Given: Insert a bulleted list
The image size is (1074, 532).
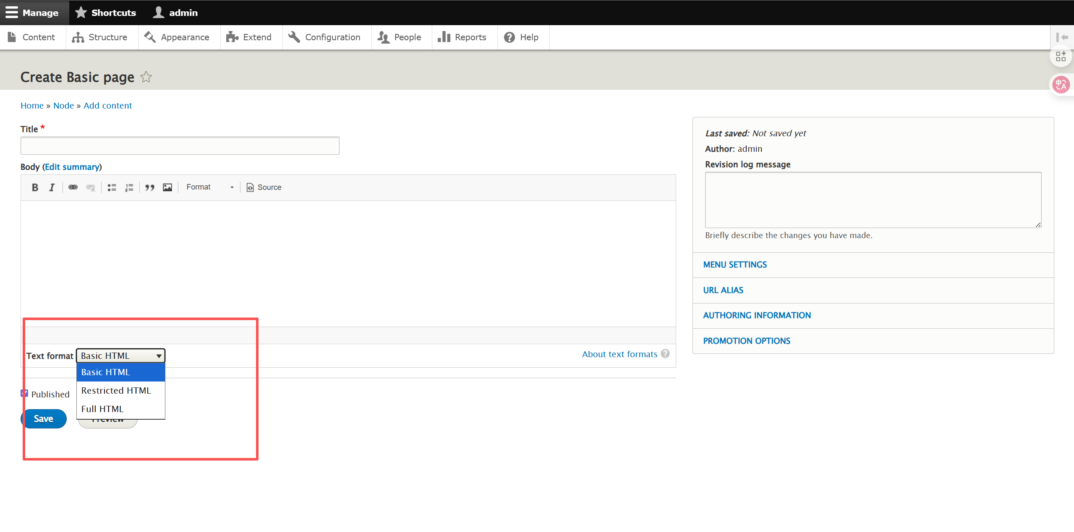Looking at the screenshot, I should (x=112, y=187).
